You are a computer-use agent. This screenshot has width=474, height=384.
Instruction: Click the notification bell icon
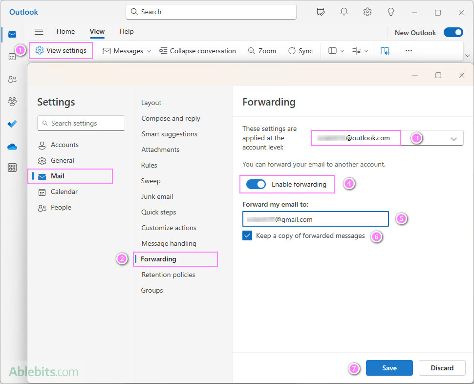pos(344,12)
